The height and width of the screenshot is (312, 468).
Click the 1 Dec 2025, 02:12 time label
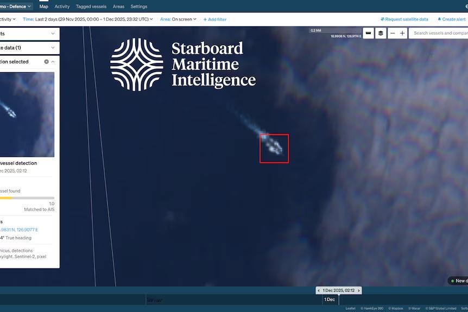pos(339,290)
